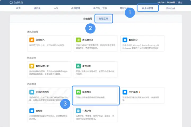This screenshot has width=191, height=127.
Task: Click the blue 用户消息 chat bubble icon
Action: 125,92
